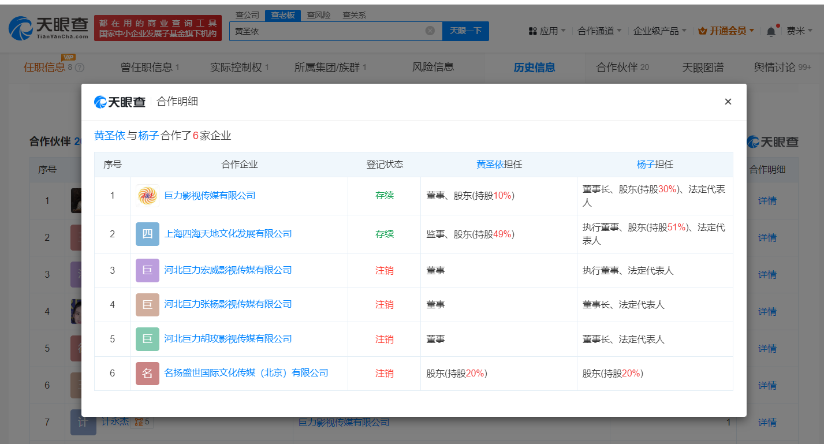Open the 河北巨力宏威影视传媒有限公司 link
Image resolution: width=824 pixels, height=444 pixels.
(x=228, y=270)
